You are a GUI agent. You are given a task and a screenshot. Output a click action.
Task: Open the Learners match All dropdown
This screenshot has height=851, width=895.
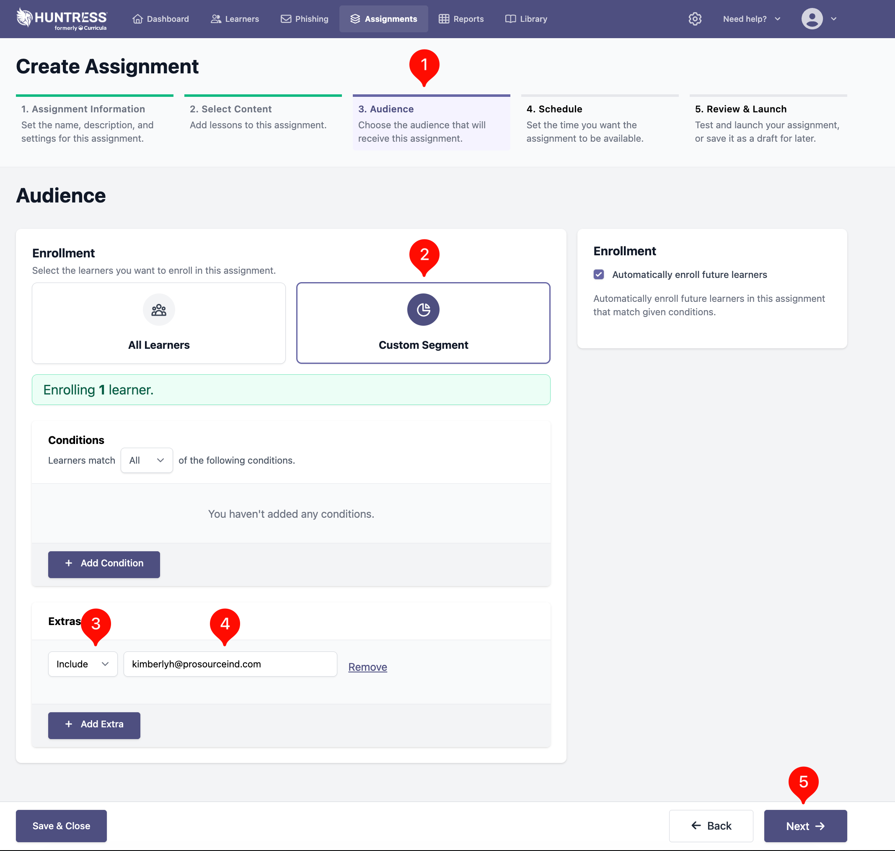tap(147, 460)
